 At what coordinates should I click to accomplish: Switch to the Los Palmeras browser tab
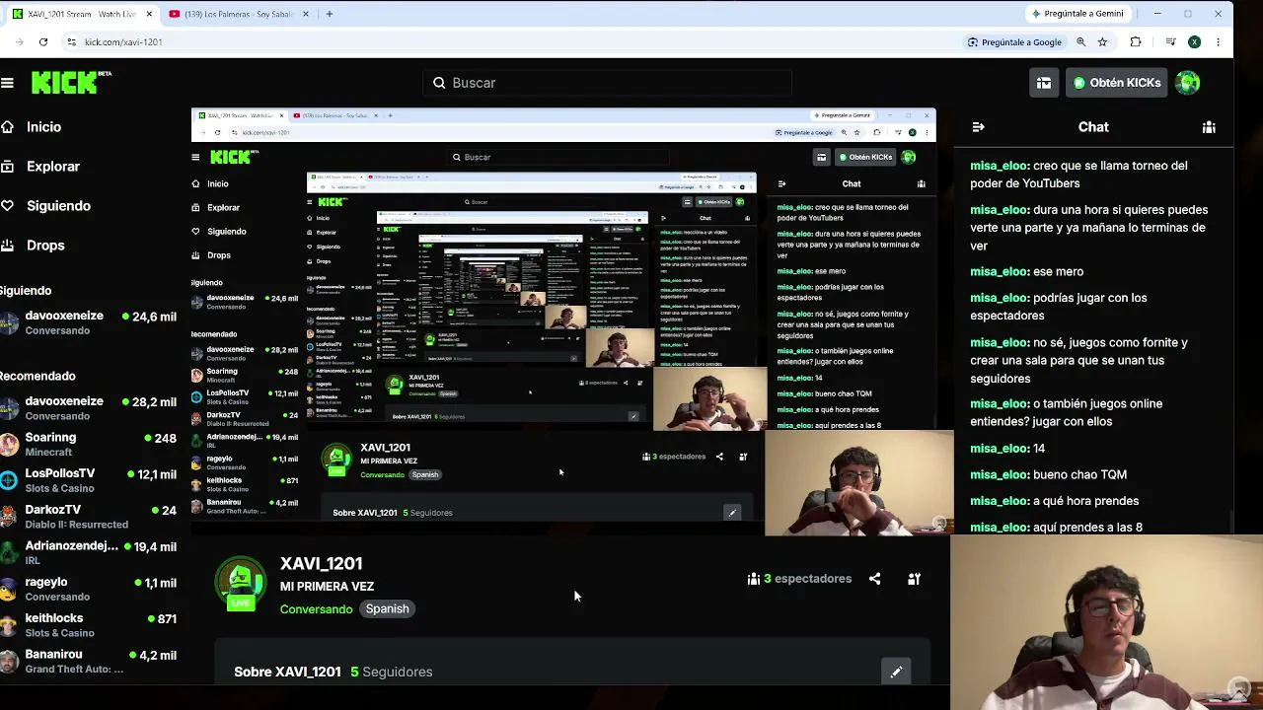click(238, 14)
